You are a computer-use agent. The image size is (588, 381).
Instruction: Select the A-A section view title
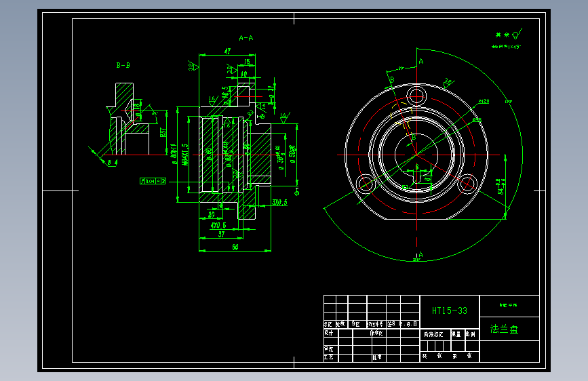coord(246,38)
